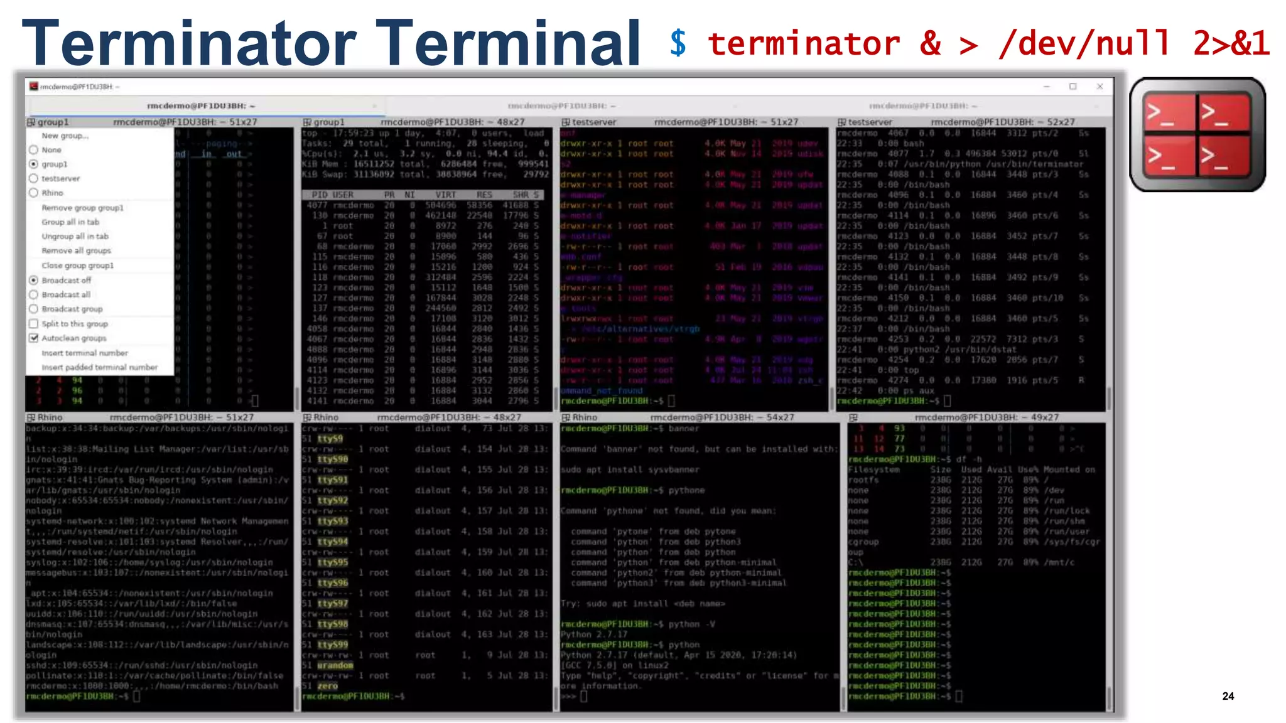The width and height of the screenshot is (1286, 723).
Task: Choose testserver group radio option
Action: click(34, 178)
